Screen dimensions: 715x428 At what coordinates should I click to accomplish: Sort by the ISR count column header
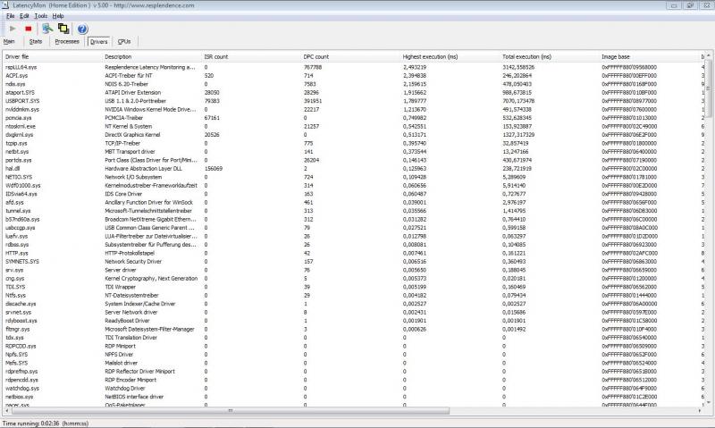[250, 56]
